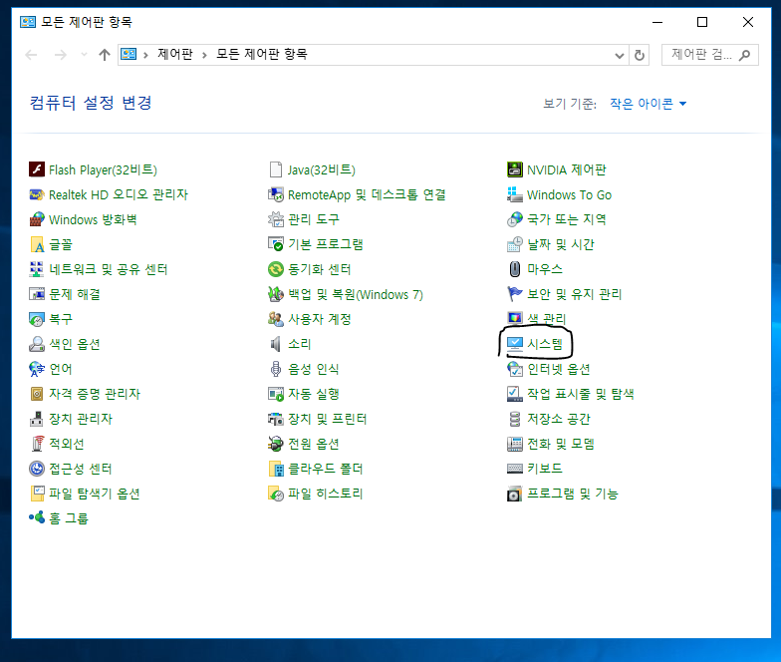Image resolution: width=781 pixels, height=662 pixels.
Task: Open the Windows To Go link
Action: (570, 195)
